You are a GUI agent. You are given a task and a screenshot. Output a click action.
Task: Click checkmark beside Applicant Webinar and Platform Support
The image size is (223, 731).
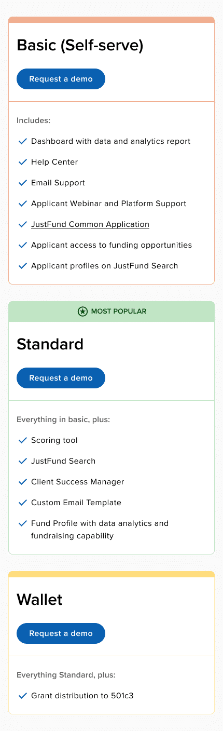click(22, 204)
